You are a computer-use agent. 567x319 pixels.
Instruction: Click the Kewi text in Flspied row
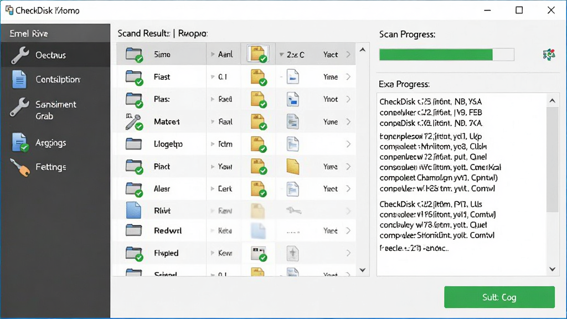[225, 253]
